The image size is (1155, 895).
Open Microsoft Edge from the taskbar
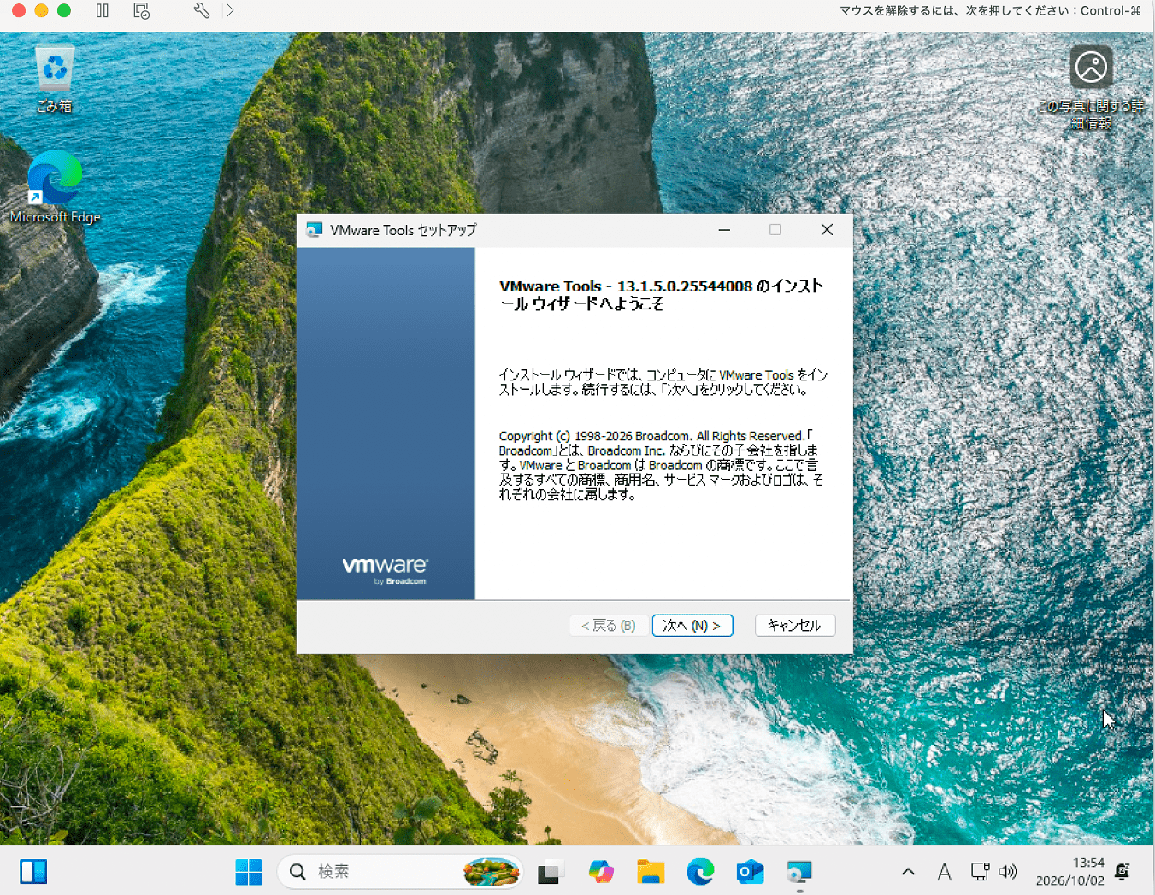coord(700,872)
